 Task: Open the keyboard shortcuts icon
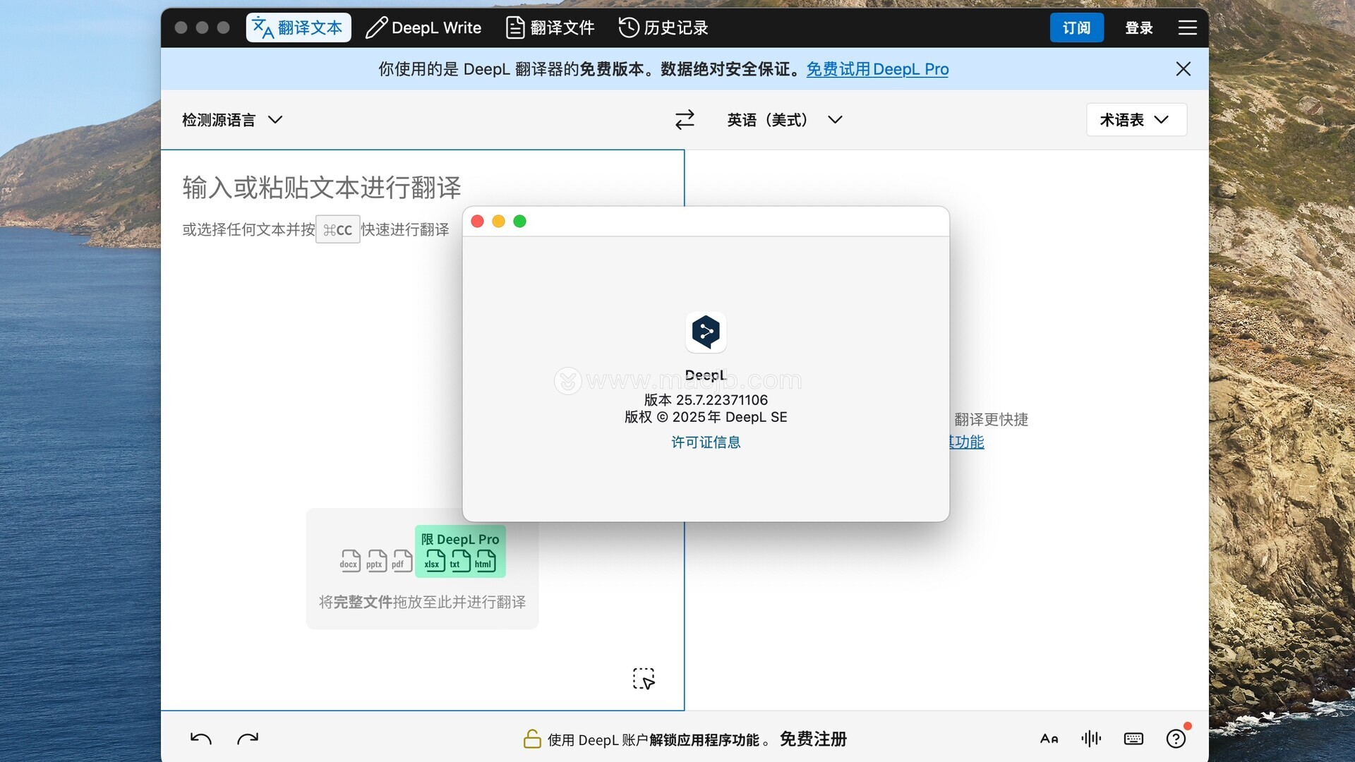pyautogui.click(x=1133, y=739)
